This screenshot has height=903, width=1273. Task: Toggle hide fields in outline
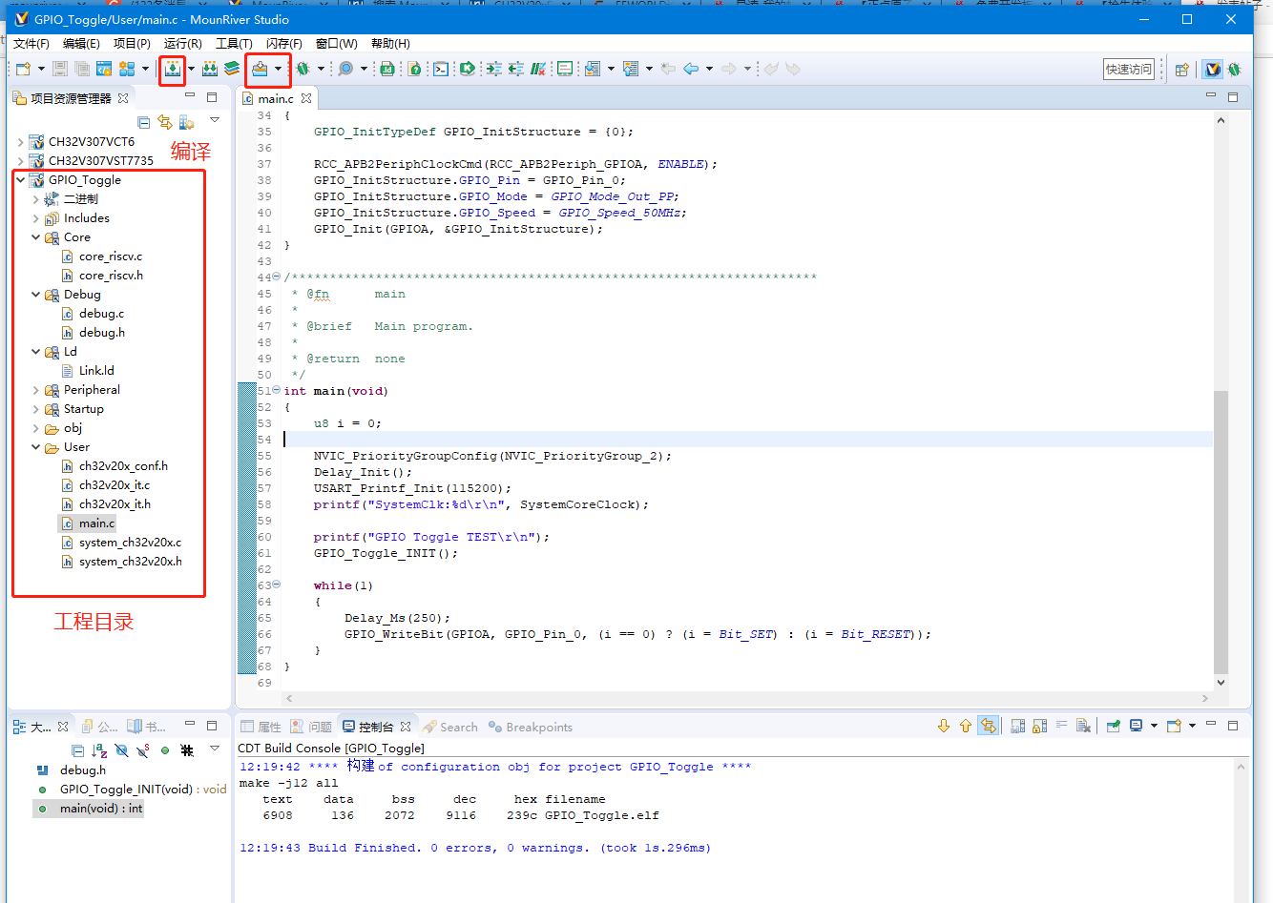tap(121, 750)
